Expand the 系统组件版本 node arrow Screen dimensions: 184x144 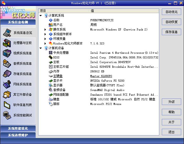click(45, 34)
